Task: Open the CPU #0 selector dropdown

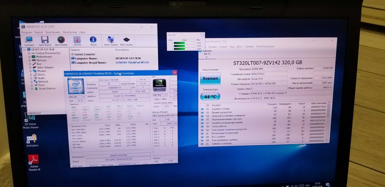Action: [77, 97]
